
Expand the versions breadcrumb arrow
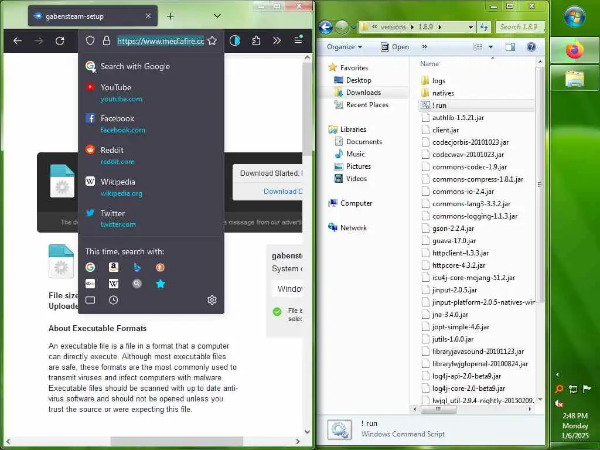point(412,27)
